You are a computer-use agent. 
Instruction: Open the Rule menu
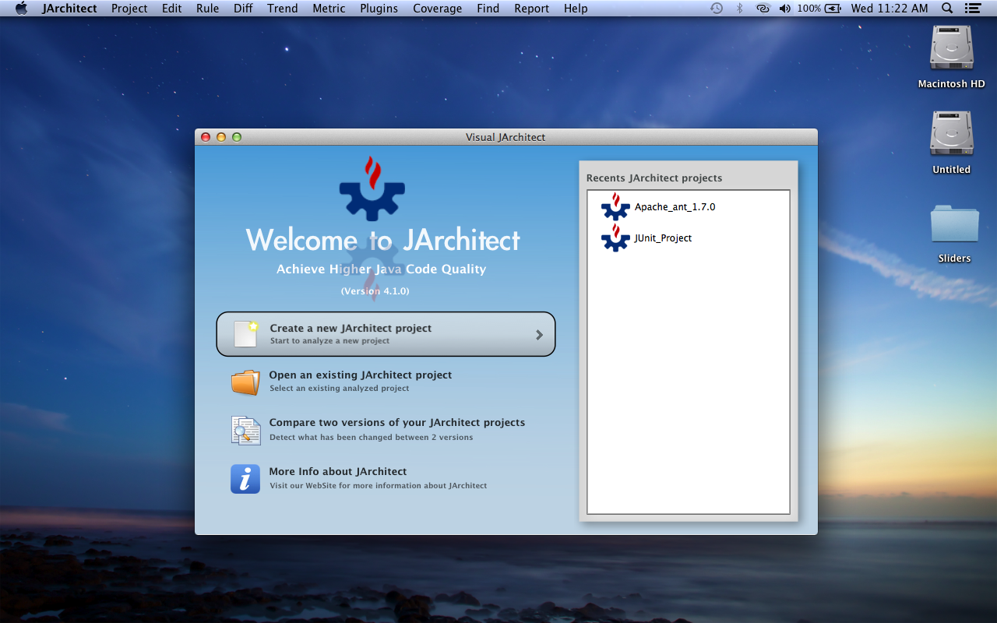point(208,9)
